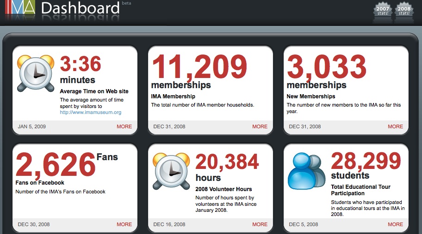
Task: Click 'The number of new members to the IMA' description
Action: 344,108
